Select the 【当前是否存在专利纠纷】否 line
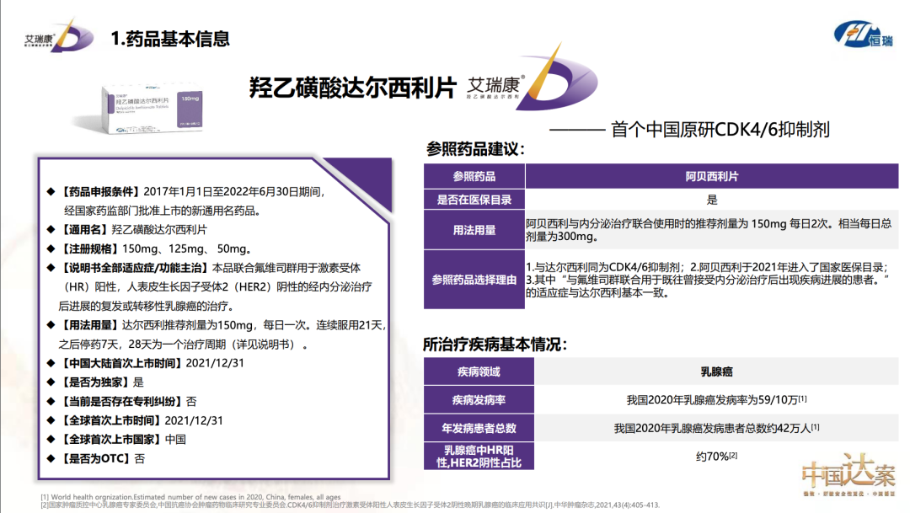Image resolution: width=910 pixels, height=513 pixels. pyautogui.click(x=122, y=402)
